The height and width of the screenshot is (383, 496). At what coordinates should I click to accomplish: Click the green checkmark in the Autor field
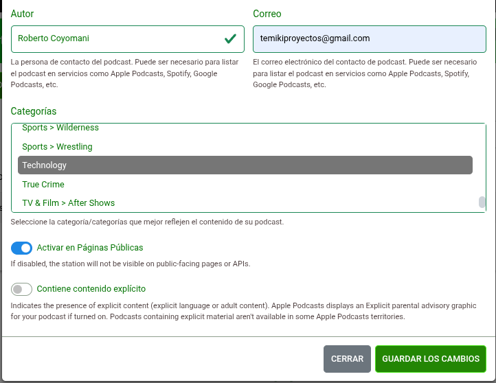click(230, 39)
